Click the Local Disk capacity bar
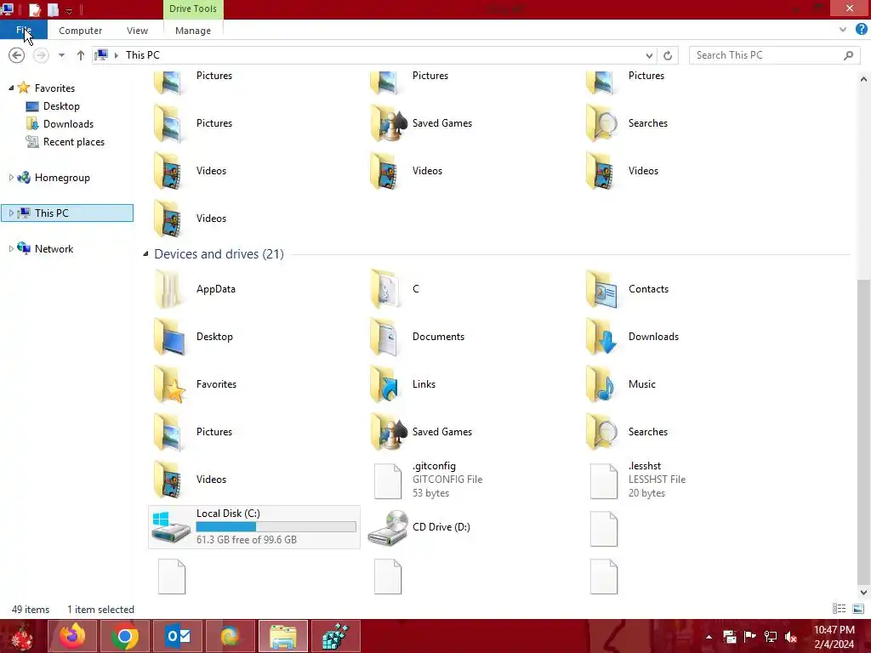Viewport: 871px width, 653px height. (x=276, y=527)
